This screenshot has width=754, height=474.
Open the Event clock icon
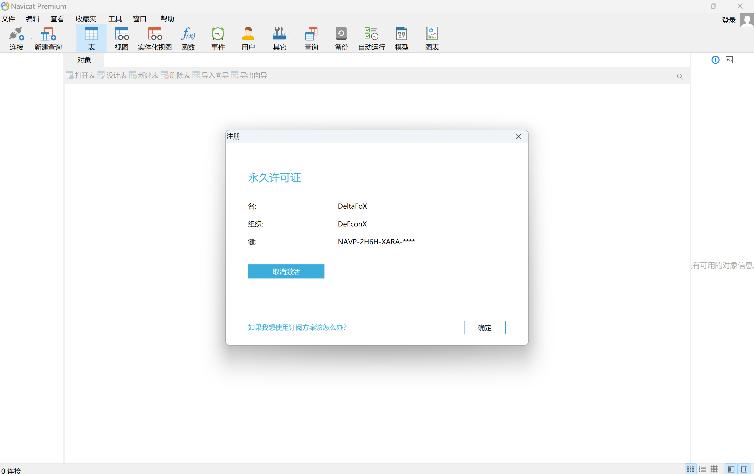pos(218,34)
